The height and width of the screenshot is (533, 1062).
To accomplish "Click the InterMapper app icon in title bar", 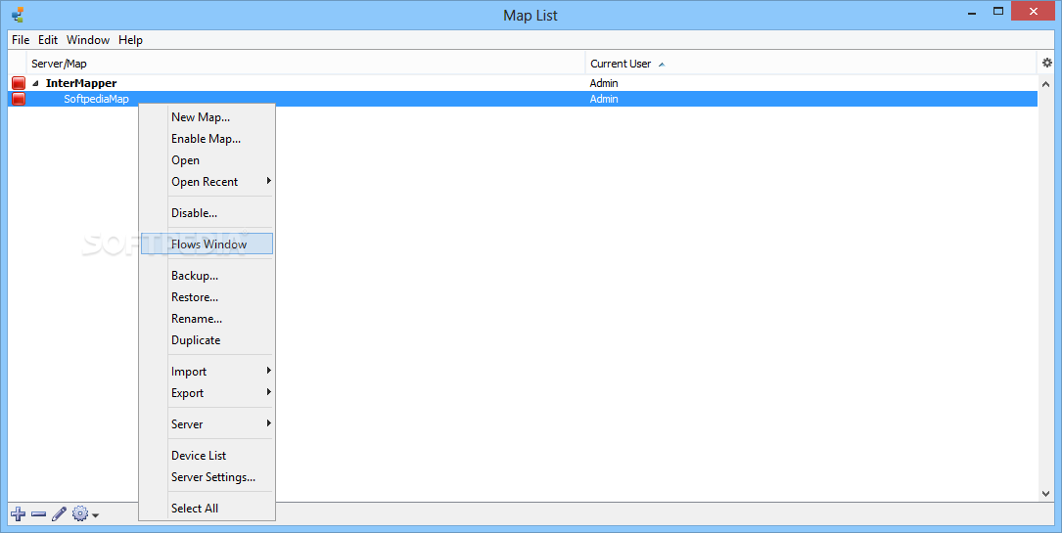I will [x=18, y=15].
